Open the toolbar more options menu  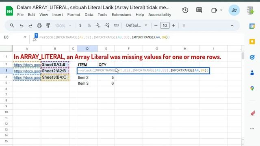point(184,26)
